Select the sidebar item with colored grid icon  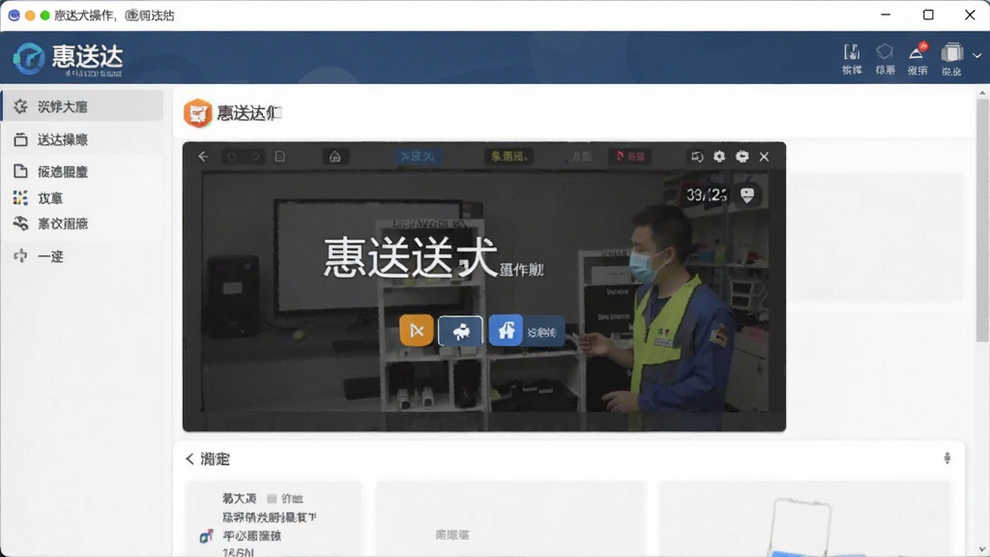click(83, 198)
